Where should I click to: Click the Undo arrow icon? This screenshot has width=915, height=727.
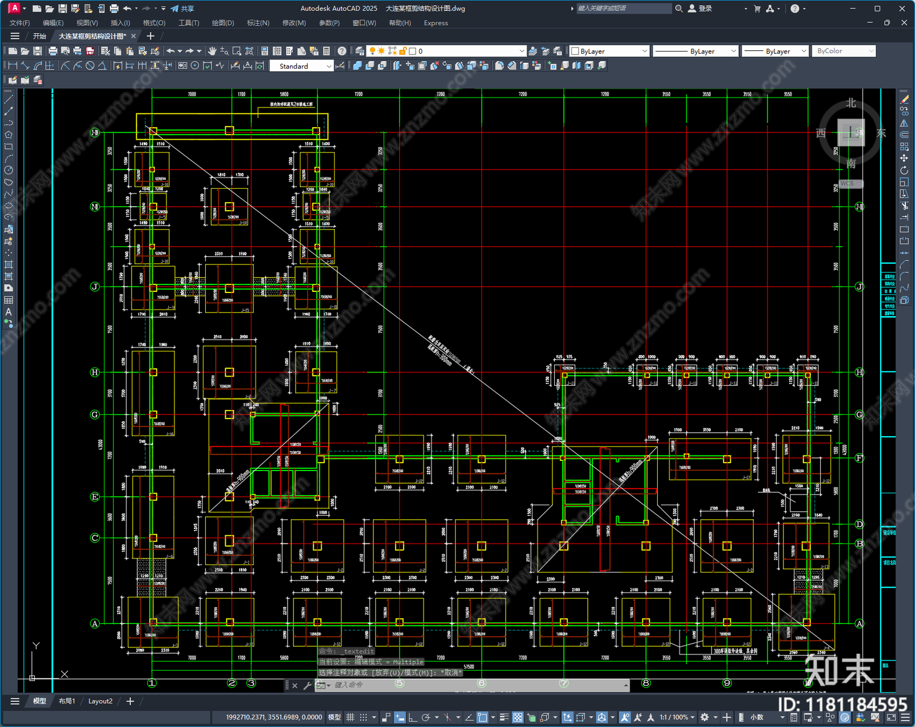[x=170, y=51]
